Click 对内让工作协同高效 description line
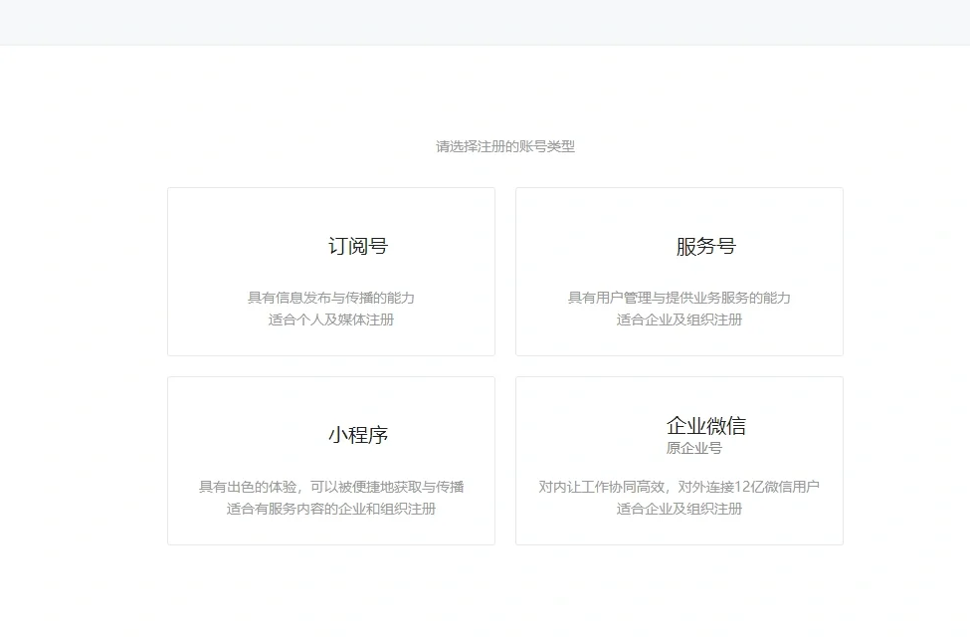The height and width of the screenshot is (638, 970). click(679, 487)
